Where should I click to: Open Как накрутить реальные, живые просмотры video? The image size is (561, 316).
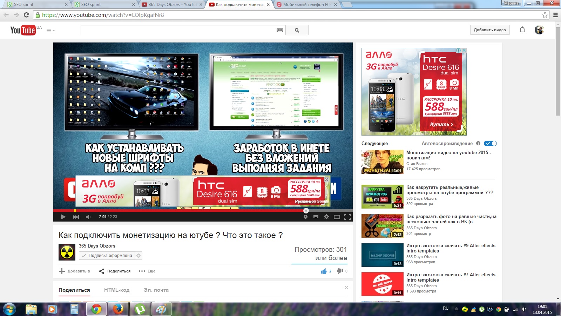(x=450, y=190)
